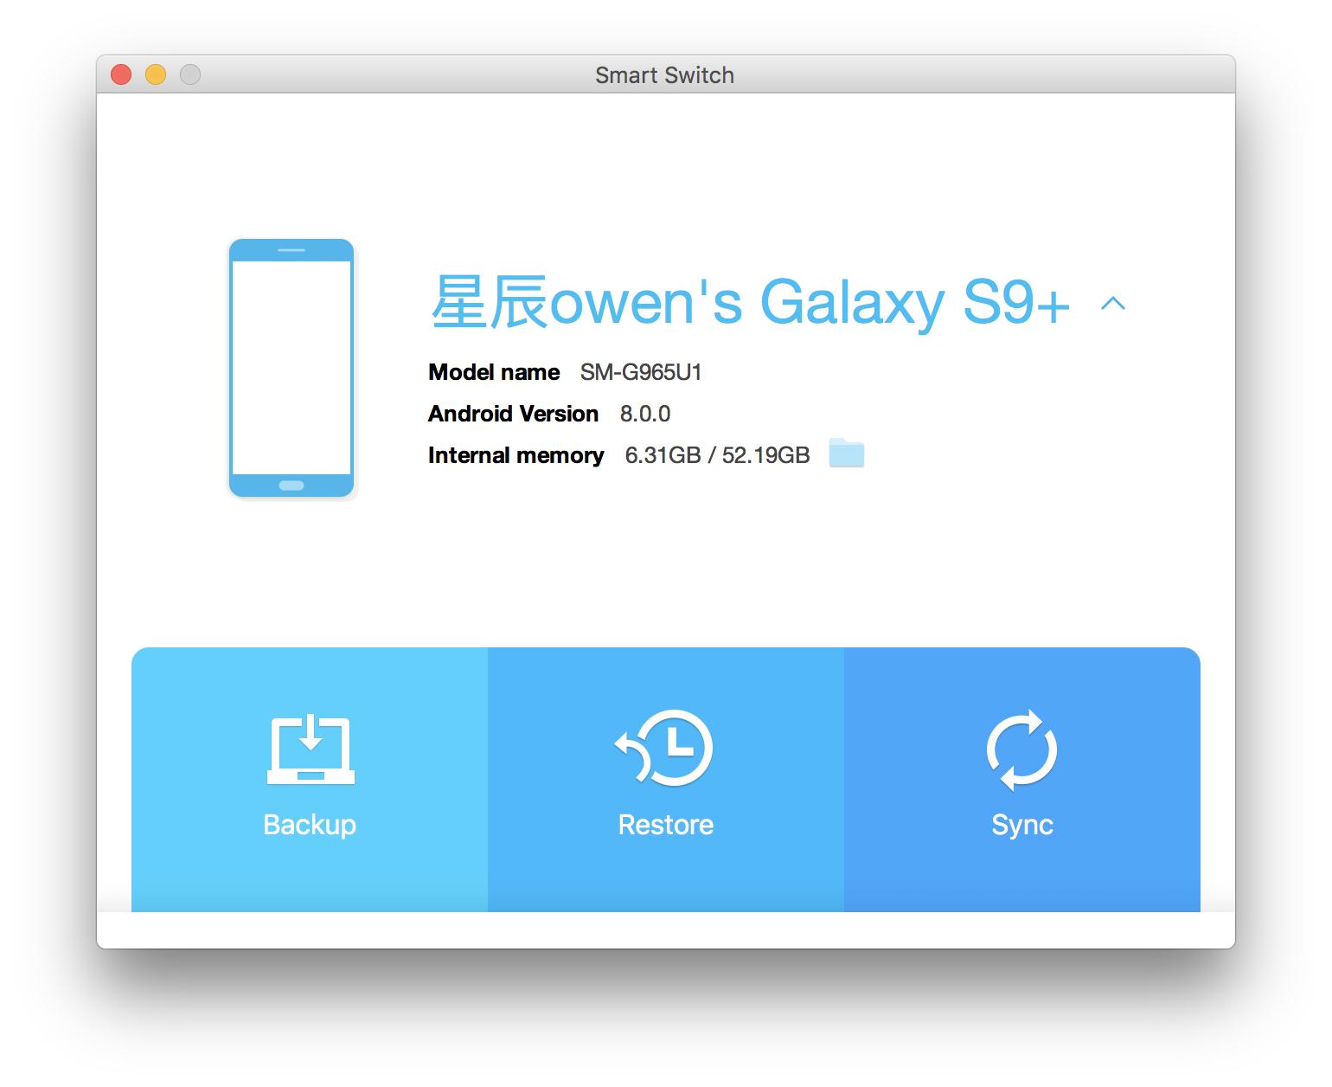
Task: Minimize Smart Switch with the yellow button
Action: point(155,74)
